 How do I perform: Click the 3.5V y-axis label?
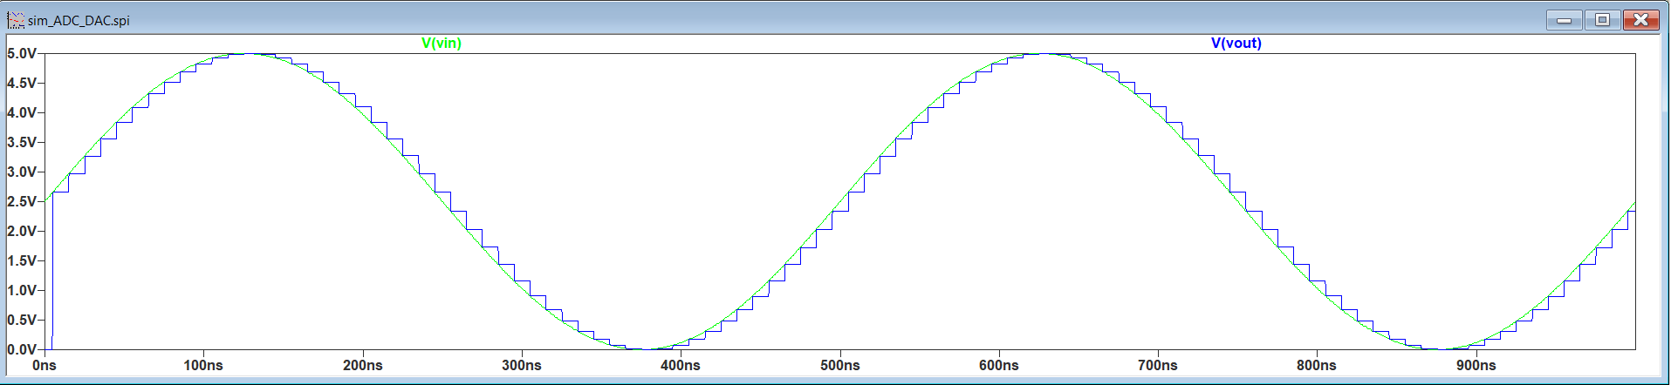(22, 143)
